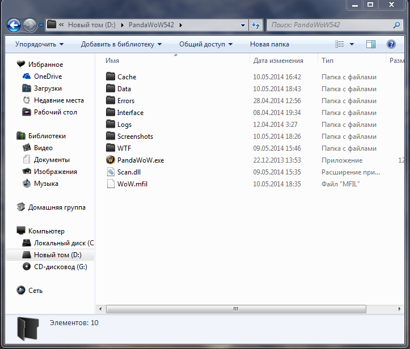Click Новый том (D:) in address breadcrumb
Viewport: 410px width, 349px height.
(x=91, y=25)
